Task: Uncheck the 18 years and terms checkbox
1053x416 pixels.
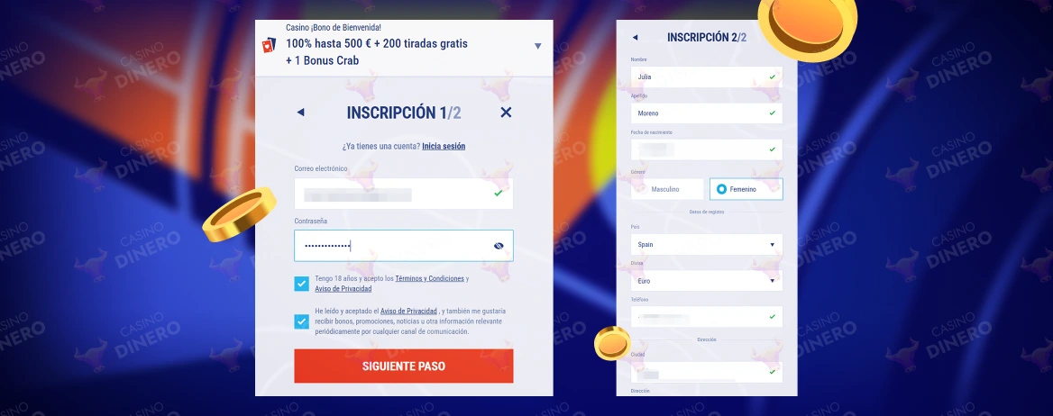Action: tap(301, 284)
